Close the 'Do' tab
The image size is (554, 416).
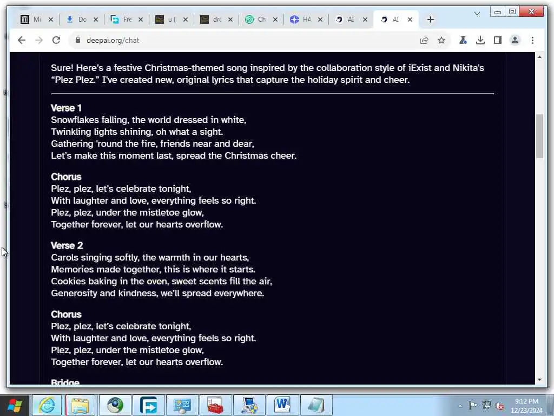95,19
